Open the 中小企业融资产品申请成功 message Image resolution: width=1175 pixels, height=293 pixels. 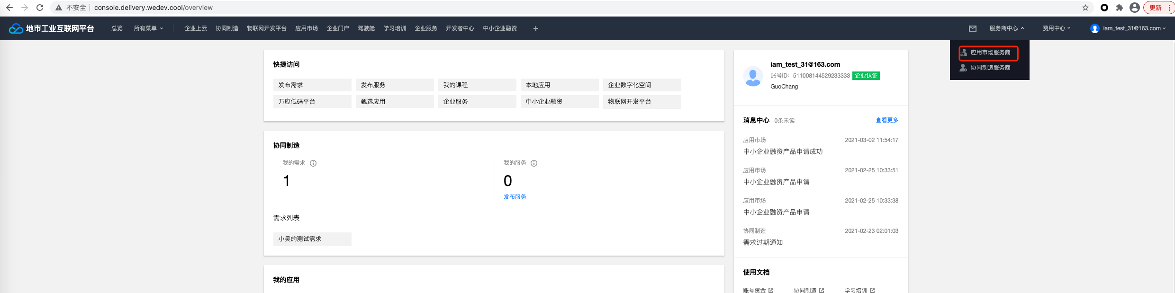pyautogui.click(x=783, y=151)
